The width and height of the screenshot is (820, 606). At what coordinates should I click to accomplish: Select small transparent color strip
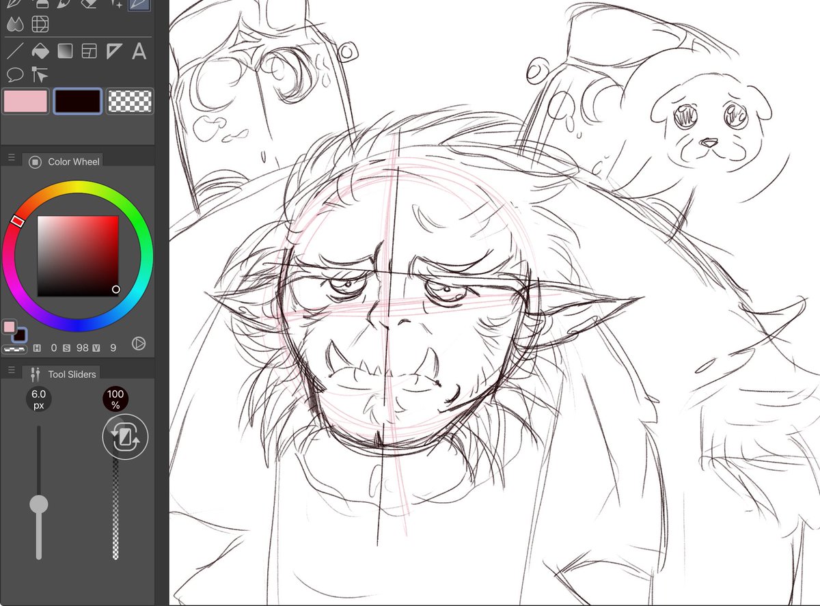pyautogui.click(x=14, y=348)
